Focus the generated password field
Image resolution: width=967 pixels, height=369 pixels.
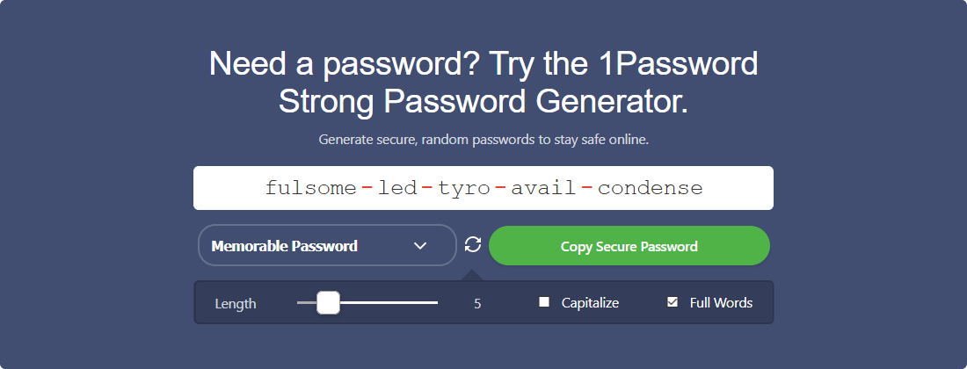pos(484,188)
